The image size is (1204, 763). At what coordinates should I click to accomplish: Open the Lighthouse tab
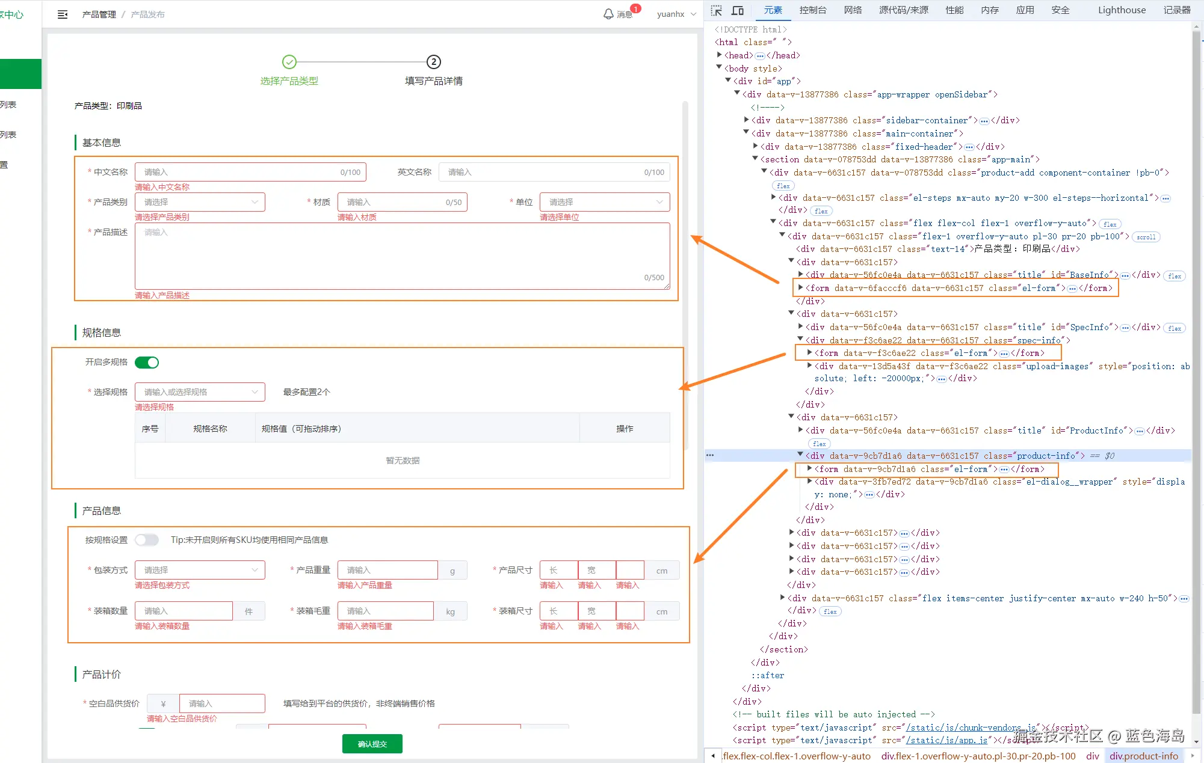click(x=1122, y=10)
